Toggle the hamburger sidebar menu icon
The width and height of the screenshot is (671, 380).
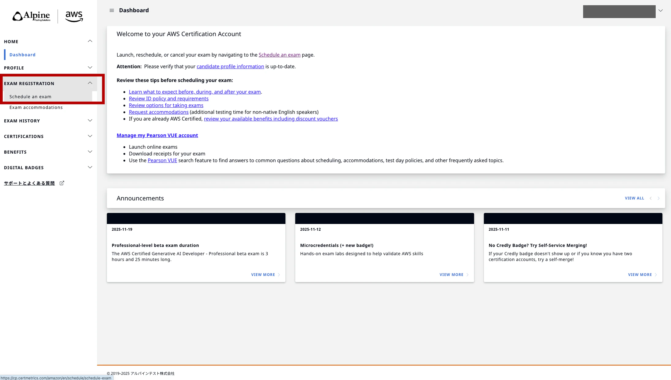112,10
